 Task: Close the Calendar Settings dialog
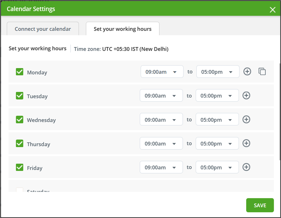pyautogui.click(x=272, y=9)
